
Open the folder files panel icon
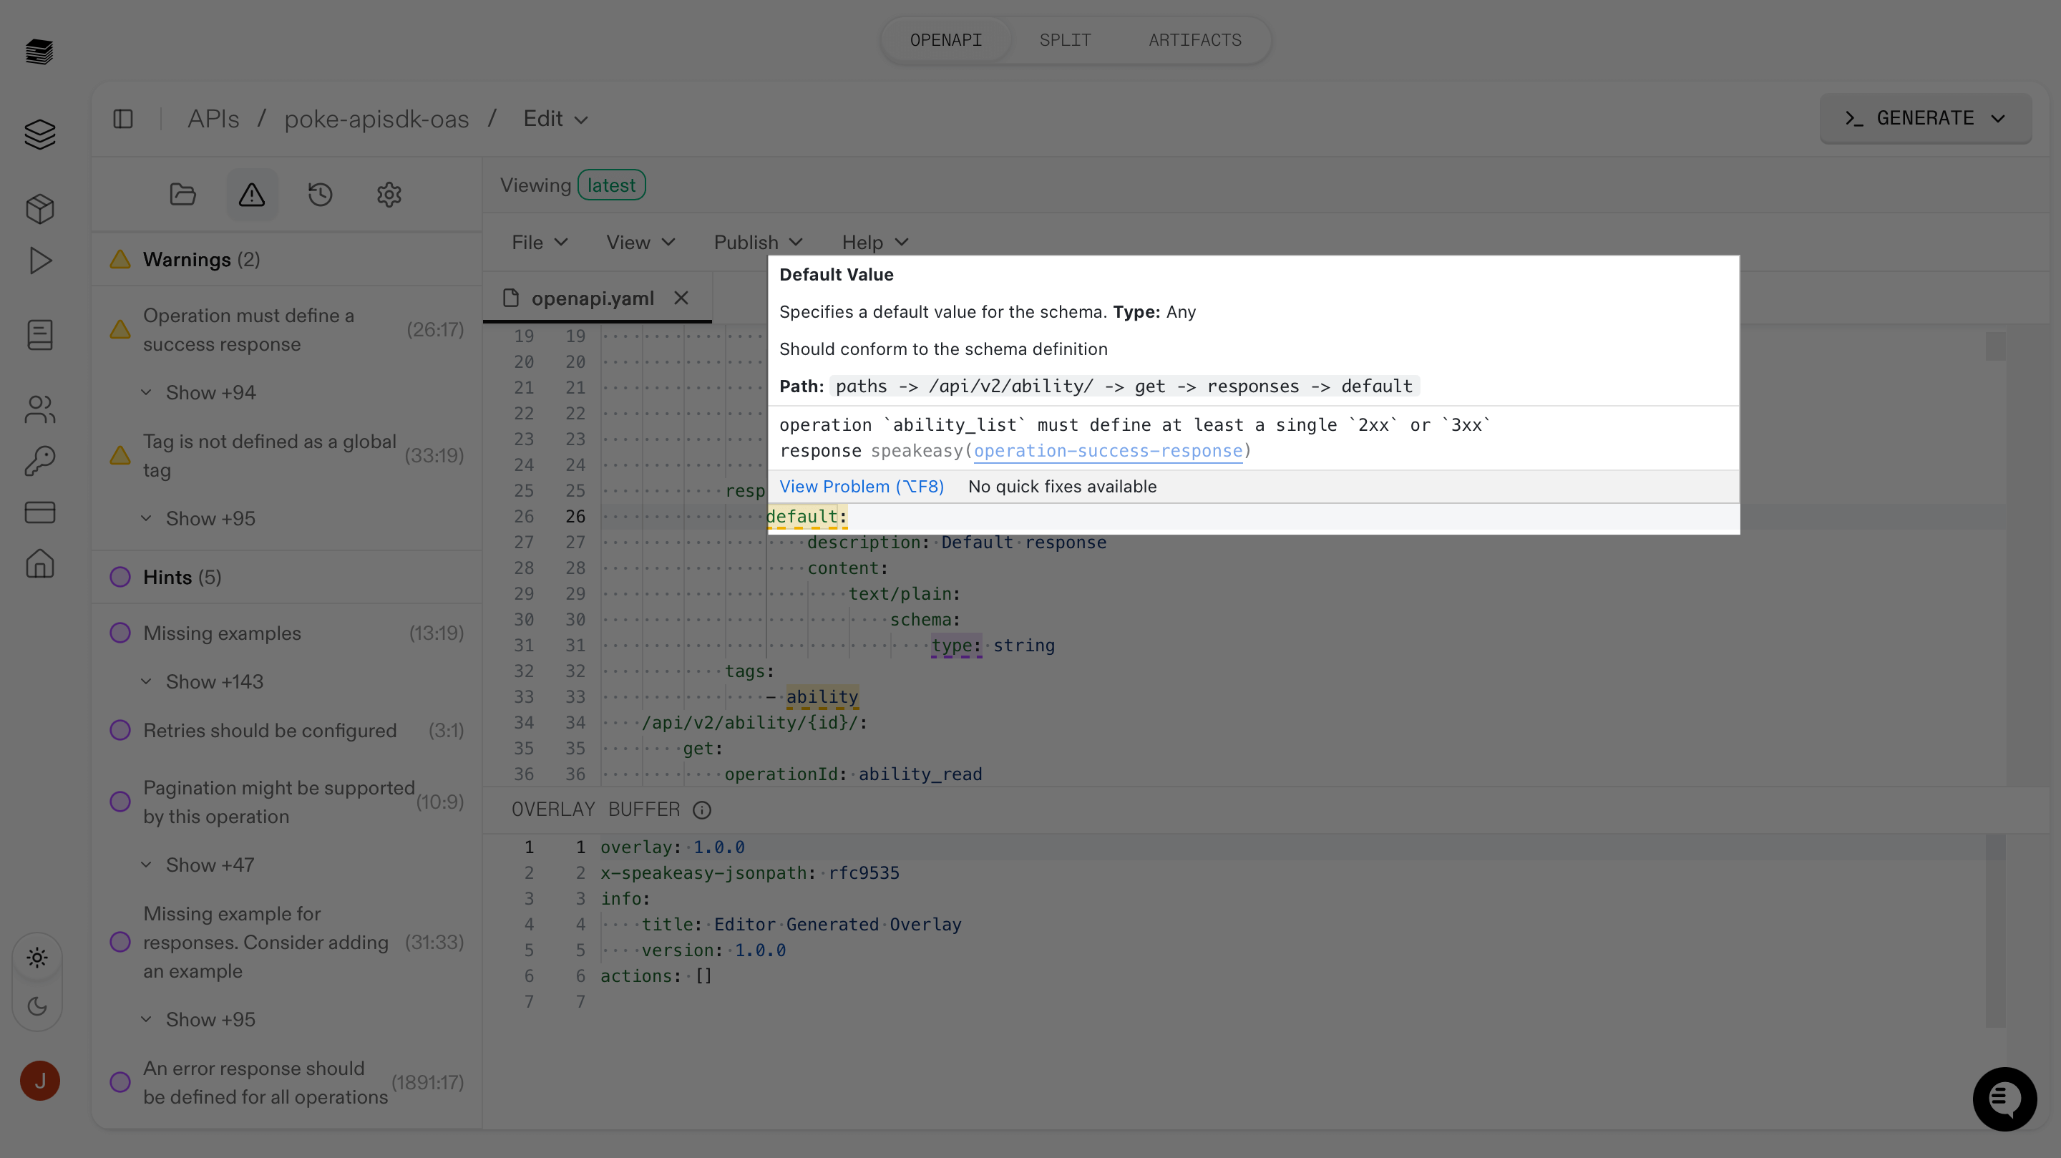(x=182, y=195)
